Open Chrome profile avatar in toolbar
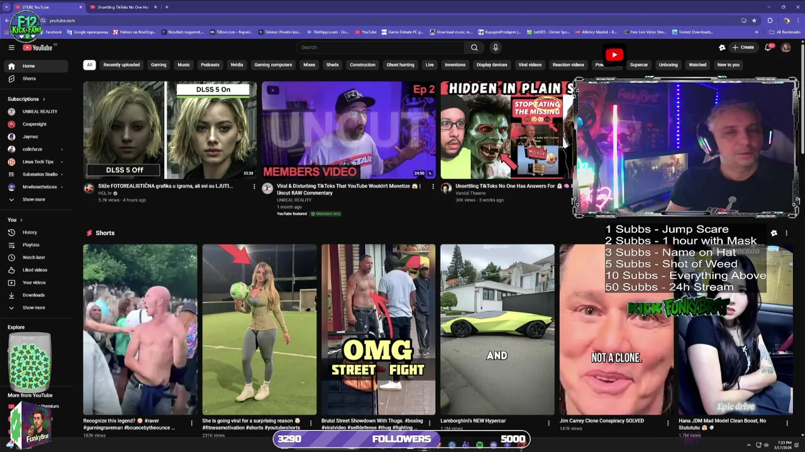The width and height of the screenshot is (805, 452). tap(786, 20)
